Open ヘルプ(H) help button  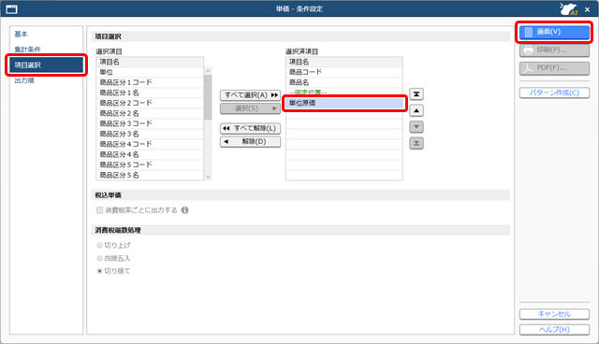coord(554,329)
